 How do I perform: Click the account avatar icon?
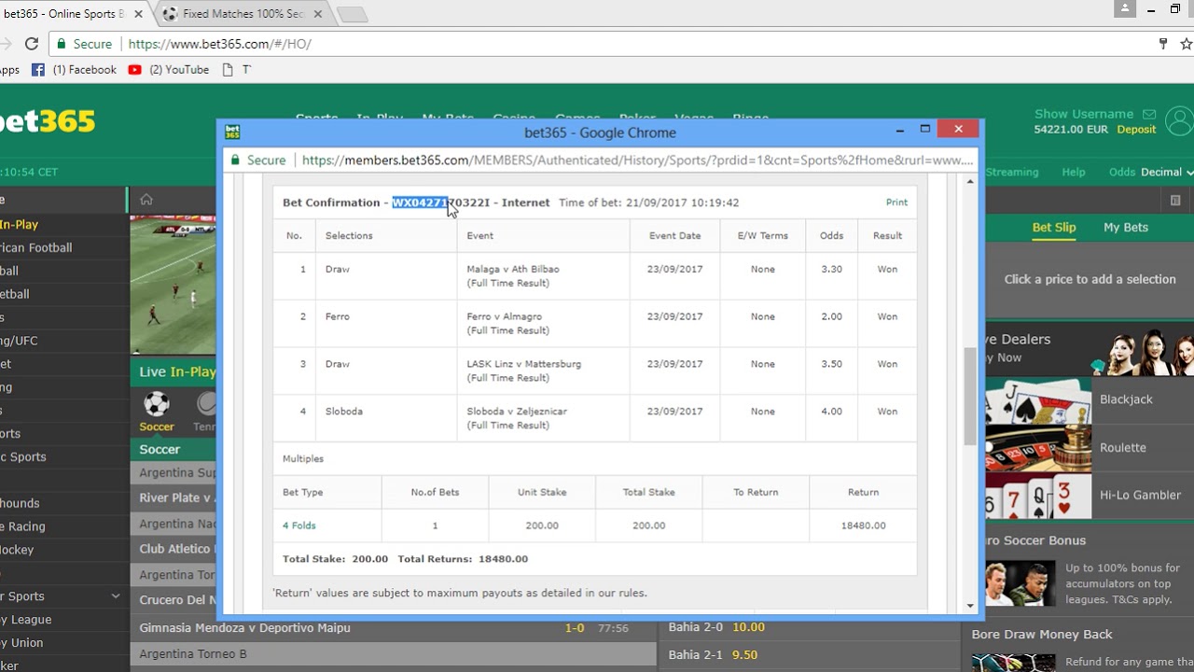coord(1179,121)
